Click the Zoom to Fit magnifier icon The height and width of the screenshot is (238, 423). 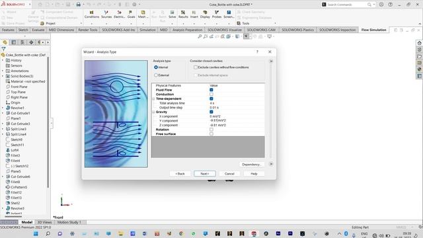(200, 36)
